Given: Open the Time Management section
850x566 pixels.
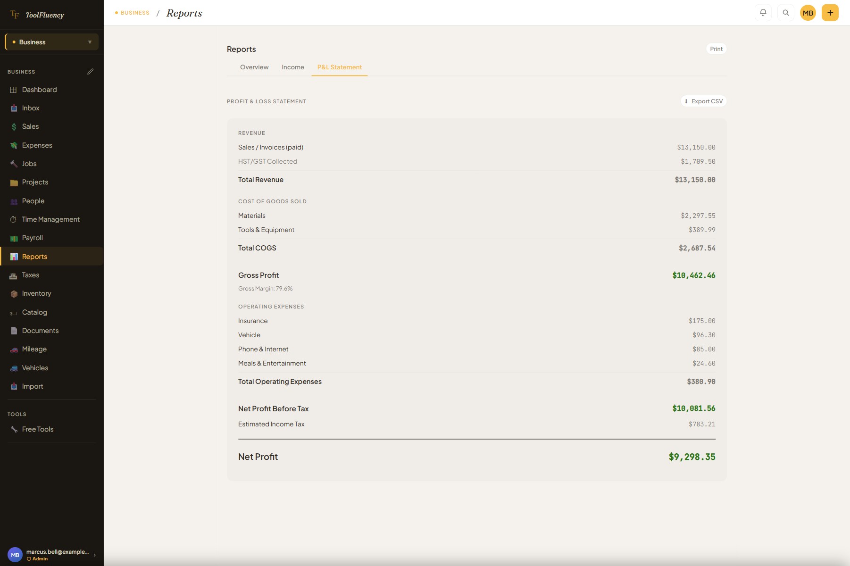Looking at the screenshot, I should click(52, 219).
